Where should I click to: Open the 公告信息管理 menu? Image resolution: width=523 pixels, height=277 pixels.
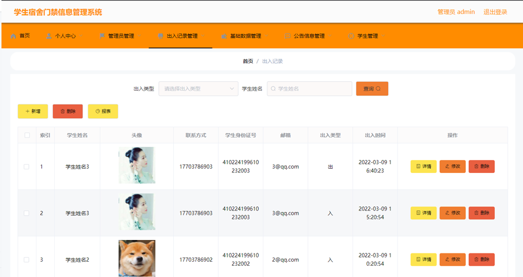(308, 36)
